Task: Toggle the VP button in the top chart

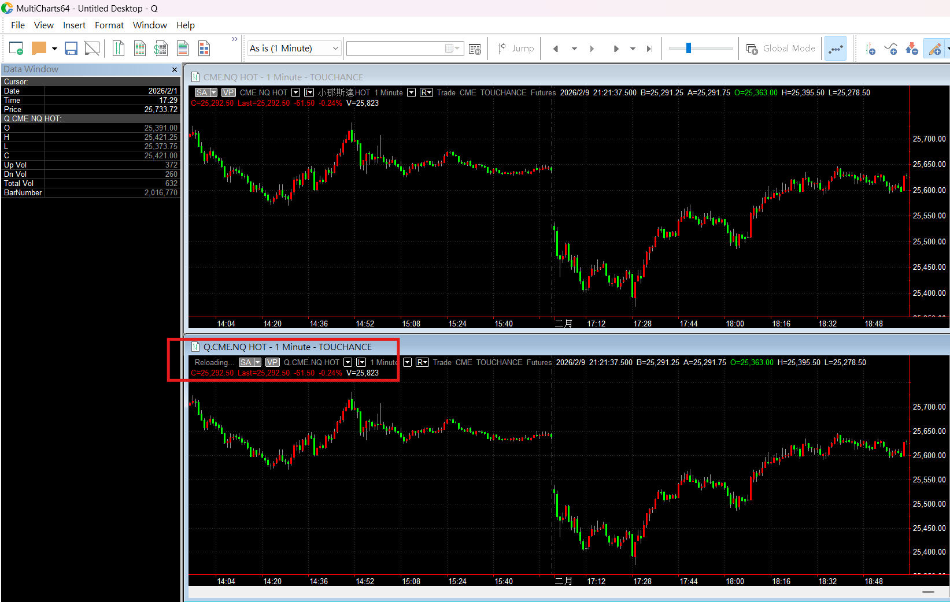Action: [228, 92]
